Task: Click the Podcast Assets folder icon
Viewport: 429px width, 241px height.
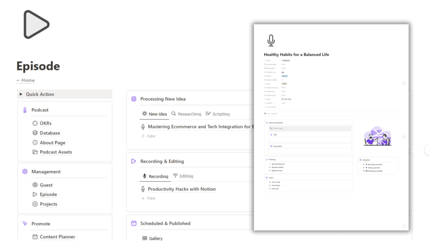Action: click(x=35, y=152)
